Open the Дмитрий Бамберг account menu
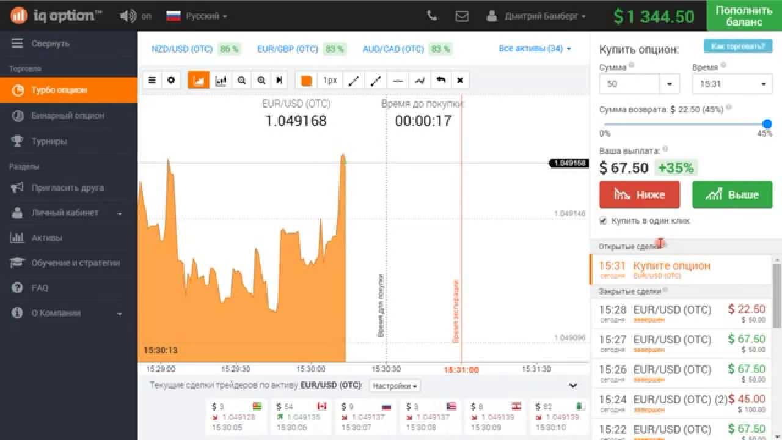 pyautogui.click(x=536, y=16)
